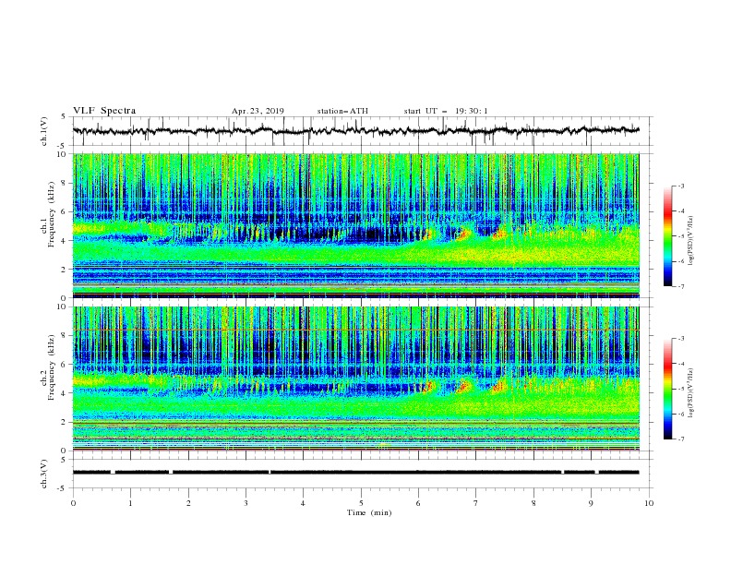Click the 'VLF Spectra' title text
The image size is (731, 565).
(104, 111)
